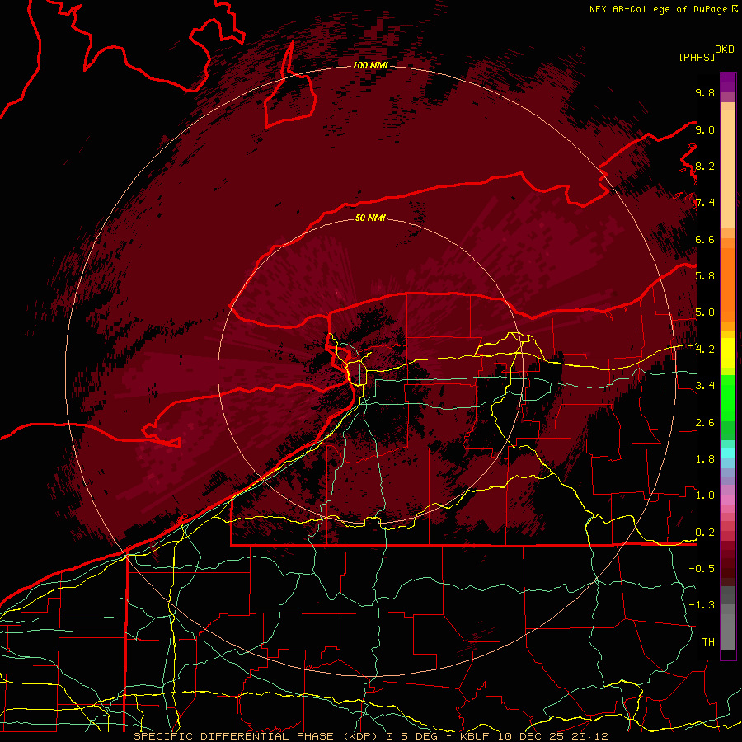Viewport: 742px width, 742px height.
Task: Select the 3.4 value on the scale
Action: click(x=705, y=386)
